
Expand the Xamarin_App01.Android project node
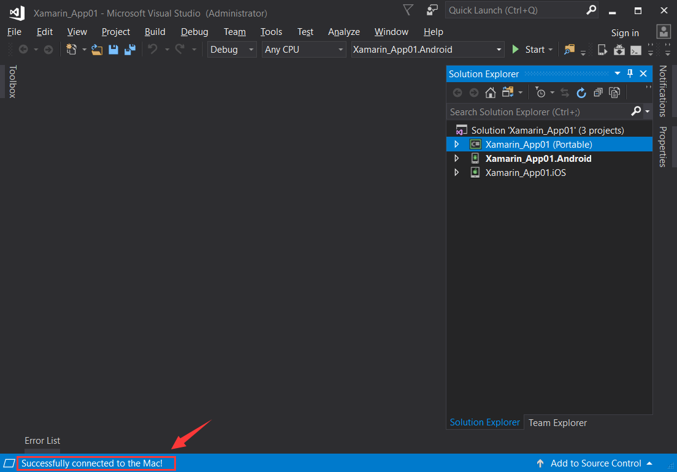pyautogui.click(x=457, y=158)
